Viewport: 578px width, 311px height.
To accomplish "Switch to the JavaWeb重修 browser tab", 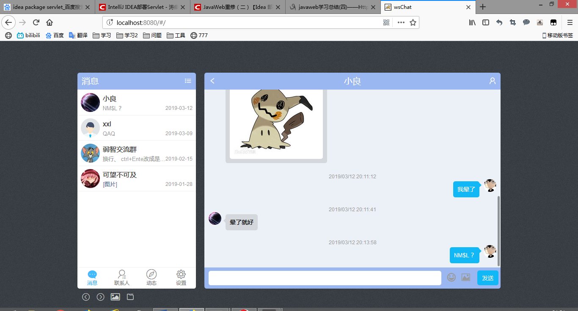I will point(238,7).
